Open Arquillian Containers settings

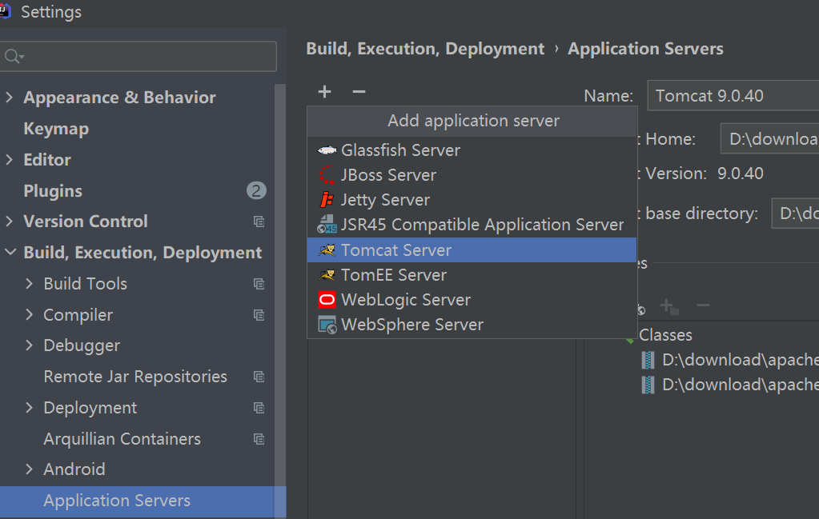(x=122, y=439)
